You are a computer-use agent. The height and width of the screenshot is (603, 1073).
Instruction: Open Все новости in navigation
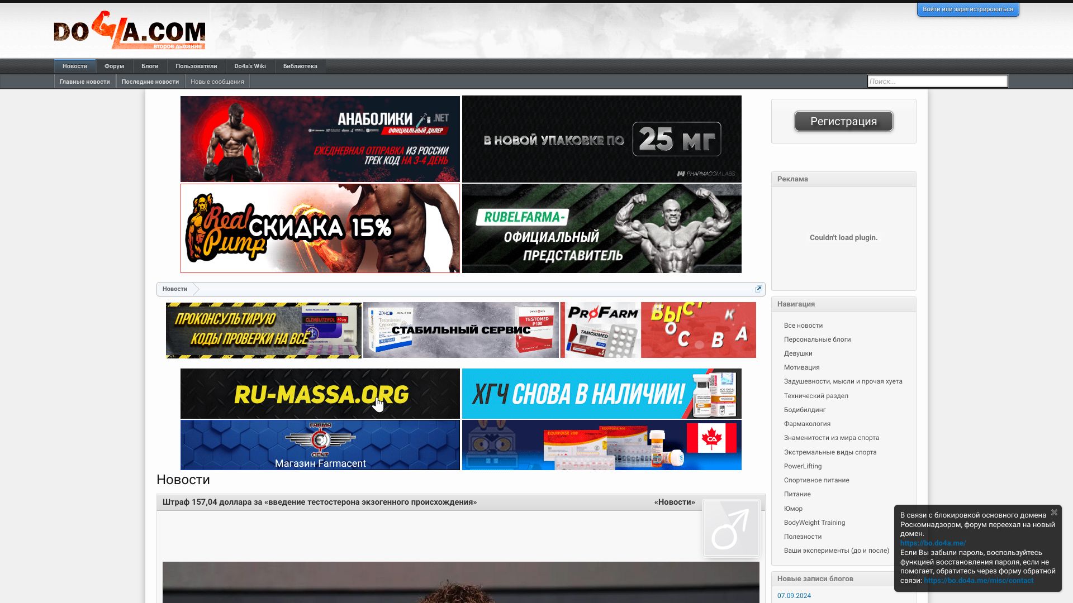(803, 326)
